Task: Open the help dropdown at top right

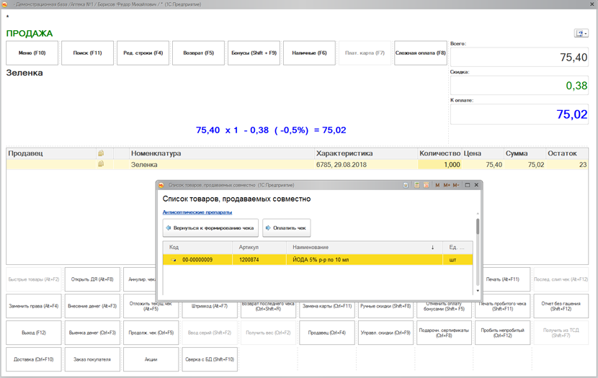Action: point(581,33)
